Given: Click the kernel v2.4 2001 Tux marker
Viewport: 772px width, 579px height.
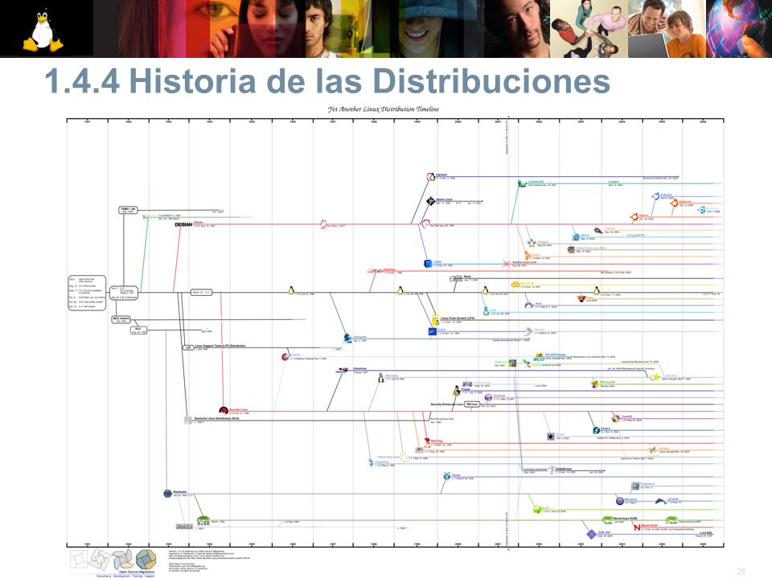Looking at the screenshot, I should [x=485, y=290].
